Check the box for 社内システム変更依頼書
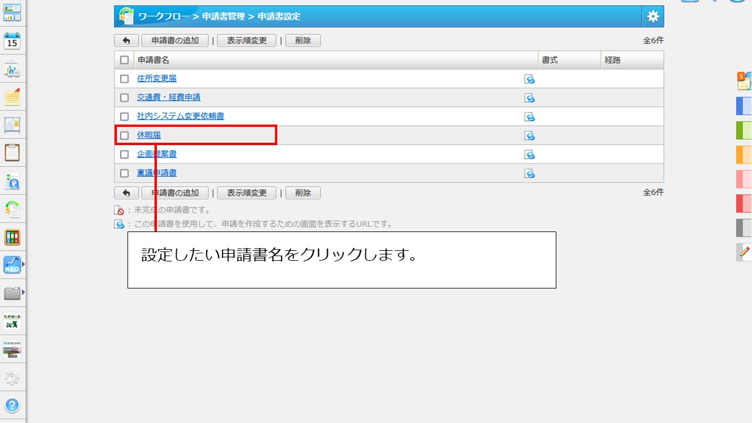This screenshot has height=423, width=752. [x=124, y=116]
